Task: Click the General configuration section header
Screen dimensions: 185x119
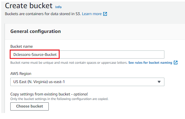Action: (35, 31)
